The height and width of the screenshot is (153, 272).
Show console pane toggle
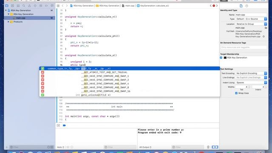217,147
